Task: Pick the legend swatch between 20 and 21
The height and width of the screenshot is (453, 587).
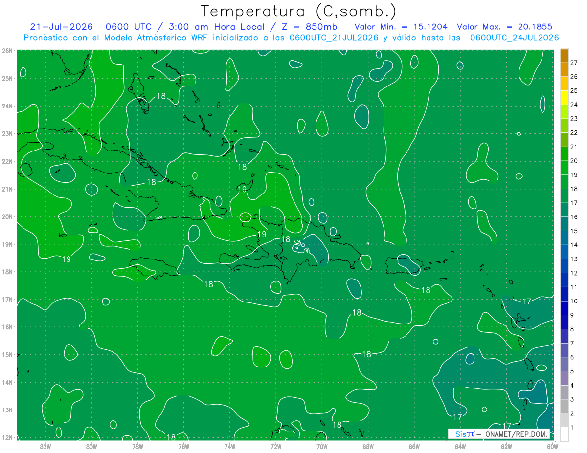Action: 564,153
